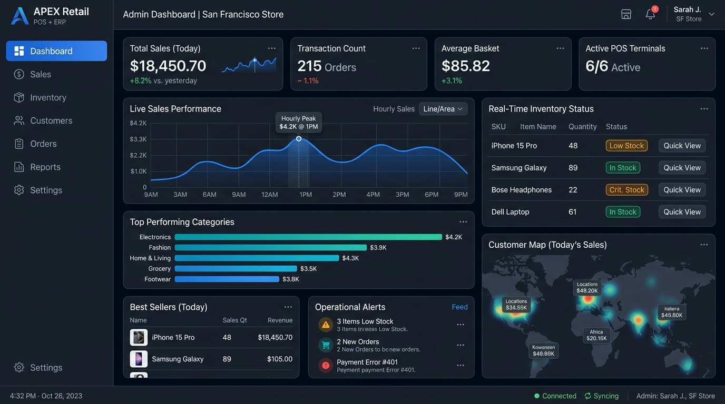Viewport: 725px width, 404px height.
Task: Quick View the Bose Headphones stock
Action: pyautogui.click(x=682, y=190)
